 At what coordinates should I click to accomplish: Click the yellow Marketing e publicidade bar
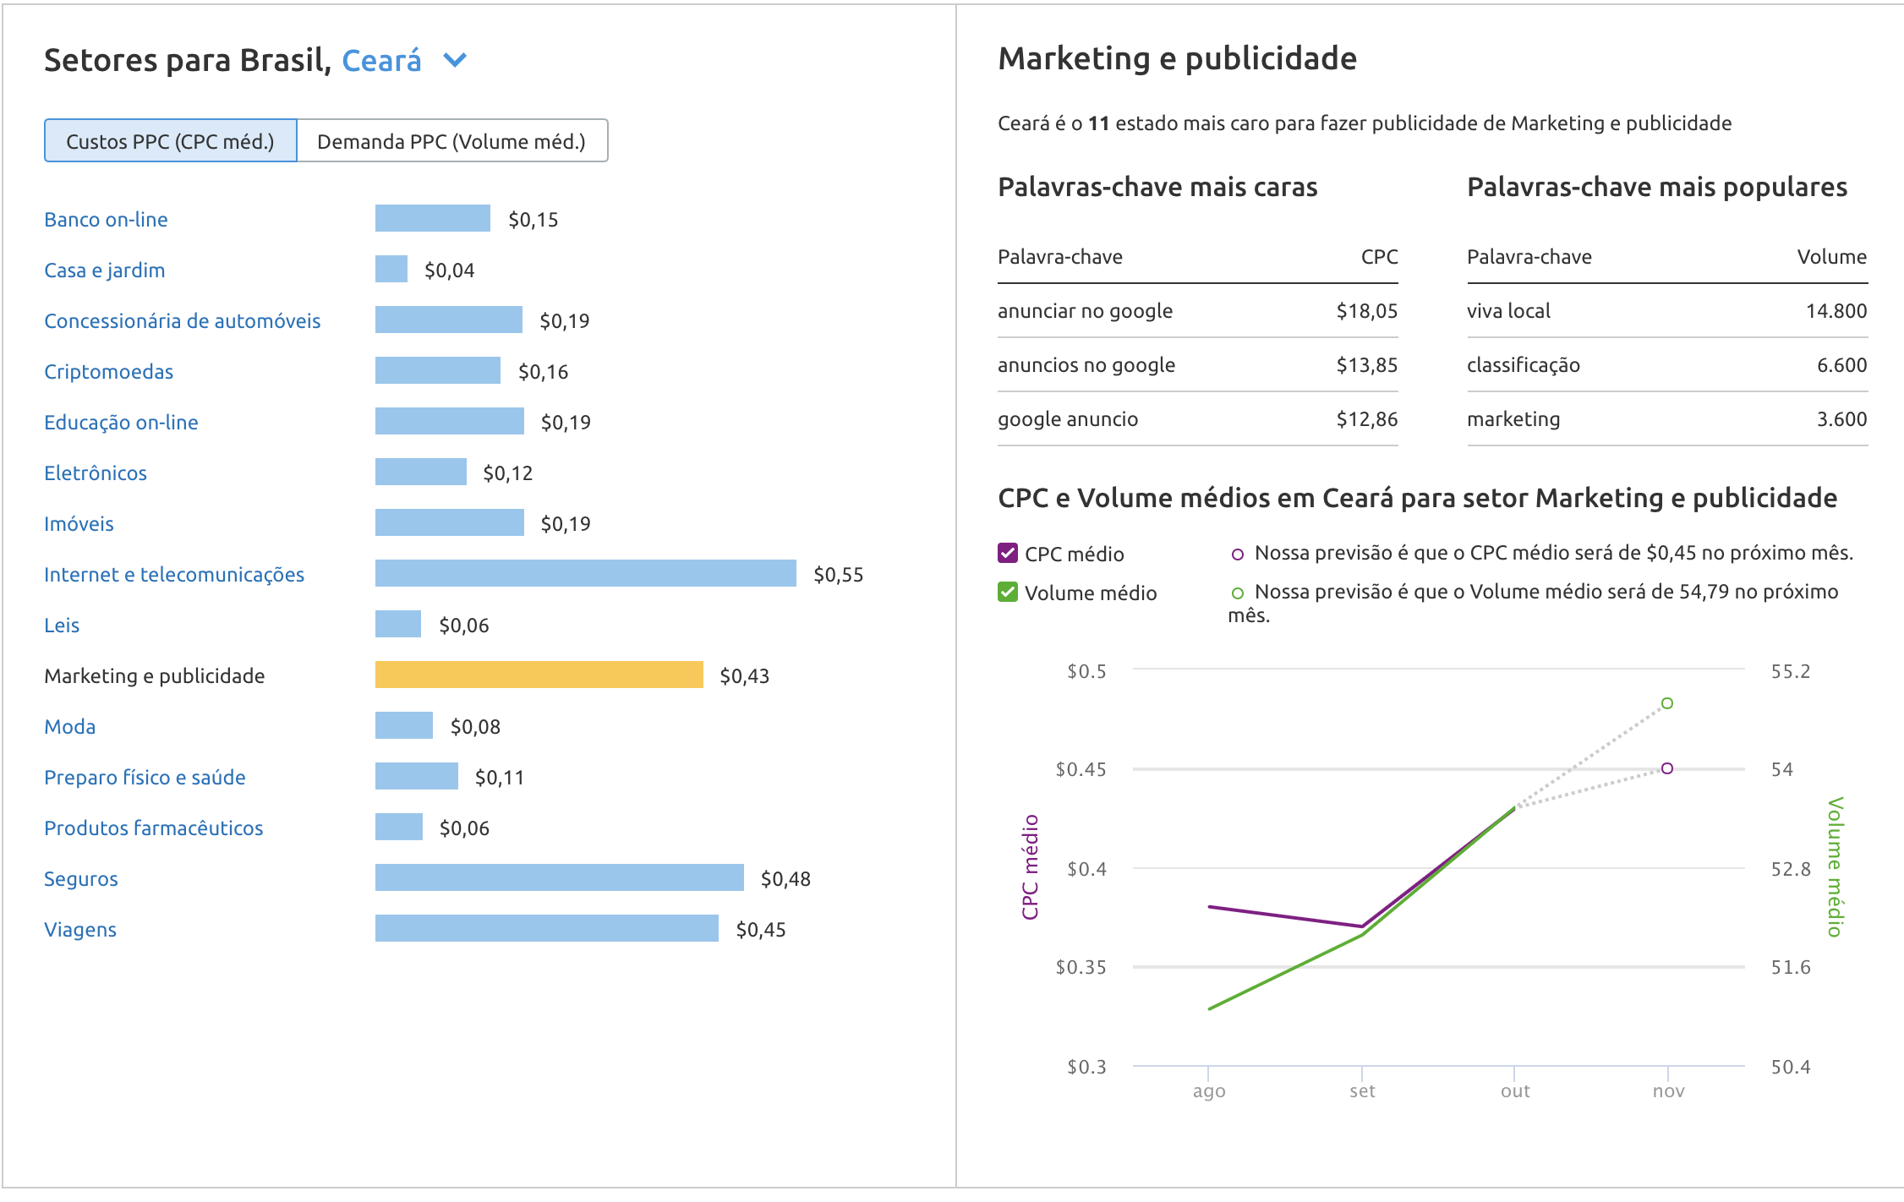click(539, 675)
